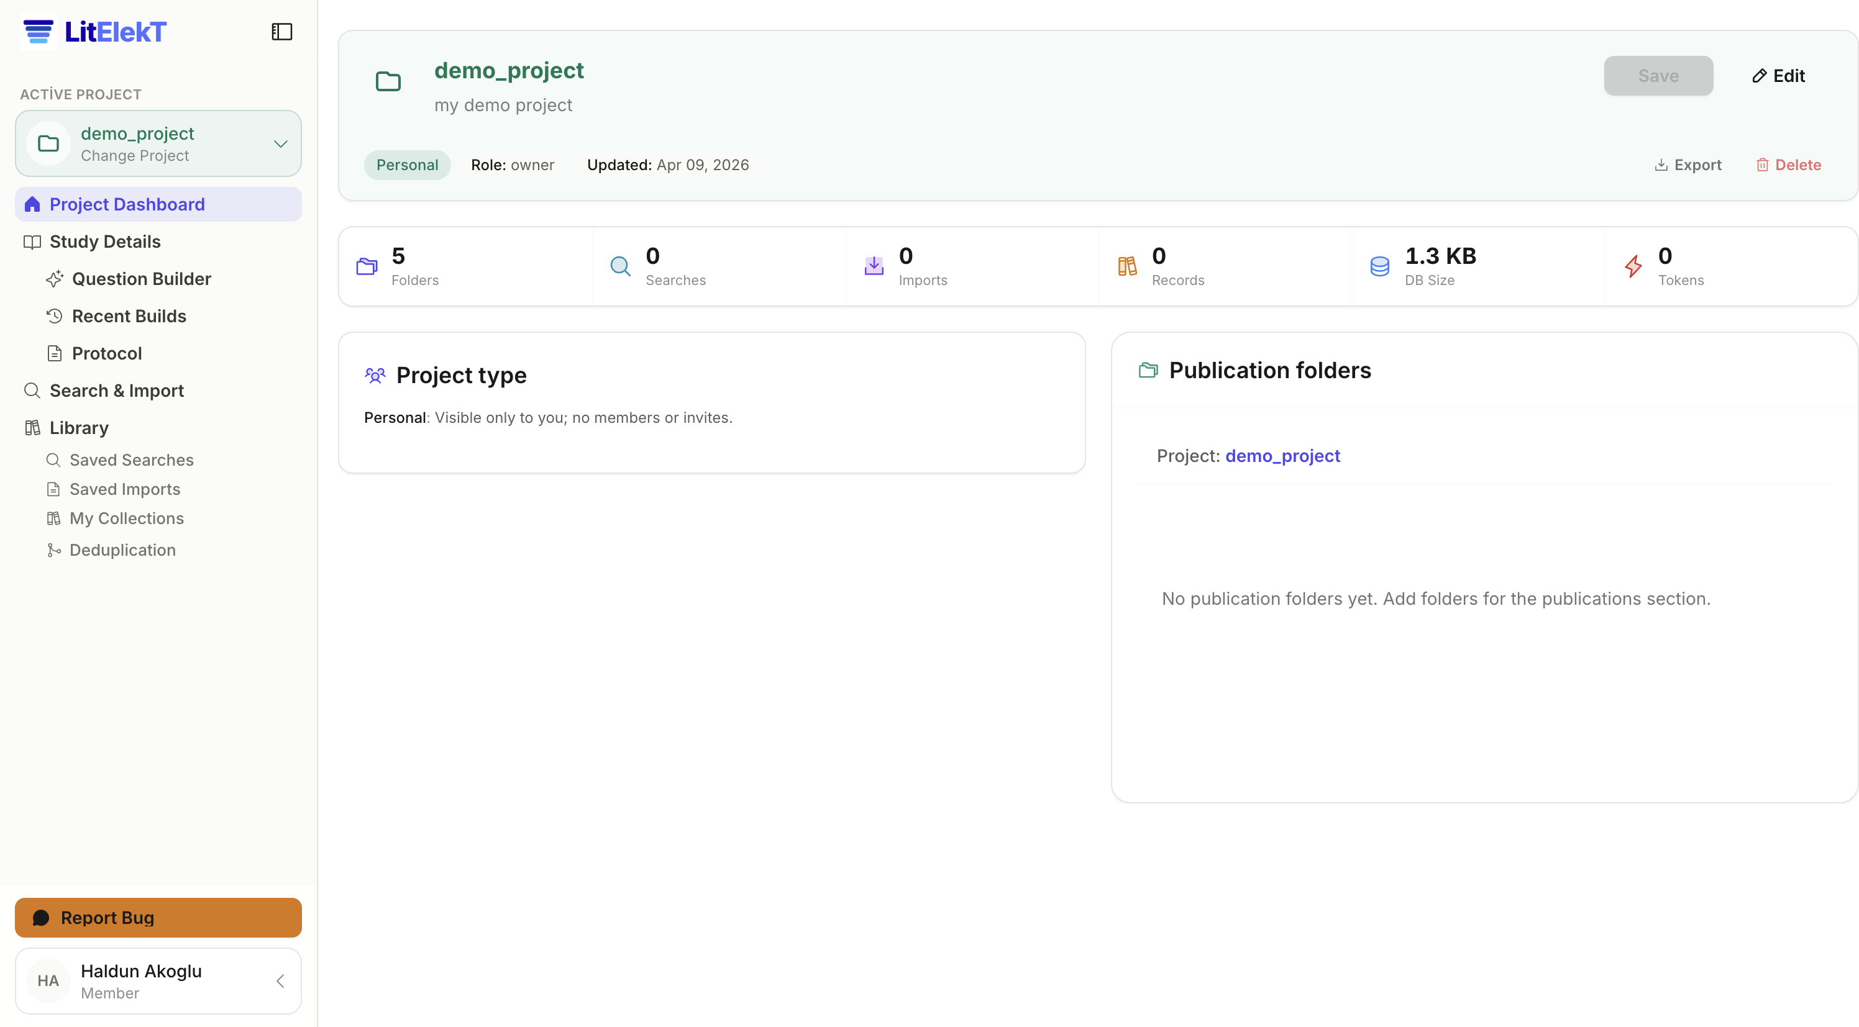Image resolution: width=1859 pixels, height=1027 pixels.
Task: Click the Records books stat icon
Action: tap(1126, 266)
